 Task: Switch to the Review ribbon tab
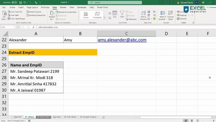[x=63, y=7]
